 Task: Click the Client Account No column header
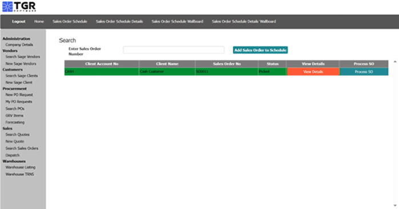click(x=102, y=64)
